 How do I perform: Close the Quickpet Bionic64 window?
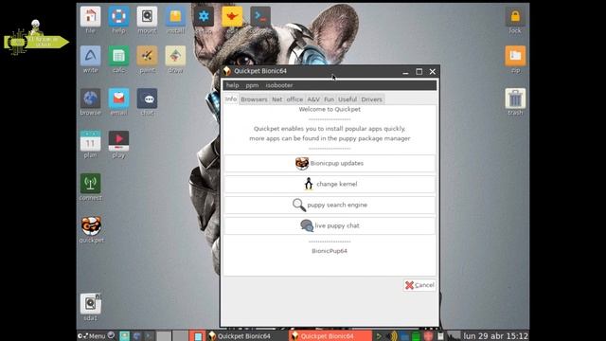tap(433, 72)
